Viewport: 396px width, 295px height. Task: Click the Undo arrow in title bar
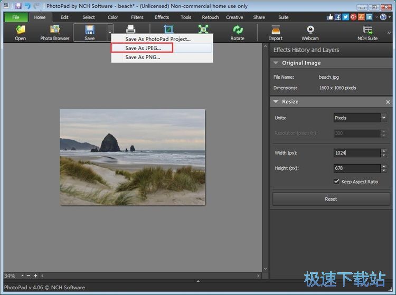pos(27,6)
